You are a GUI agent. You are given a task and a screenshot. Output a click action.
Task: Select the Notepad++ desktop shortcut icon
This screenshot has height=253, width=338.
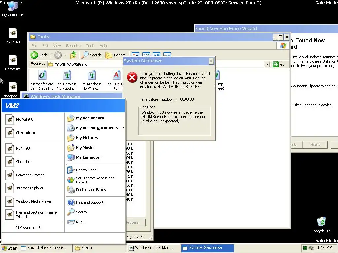coord(13,90)
